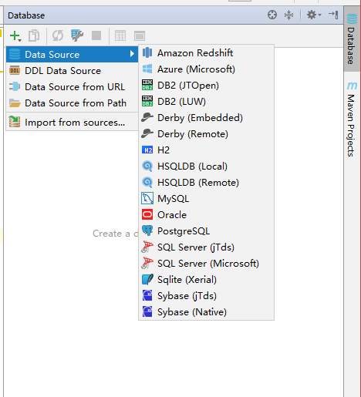Select Oracle data source

[206, 215]
